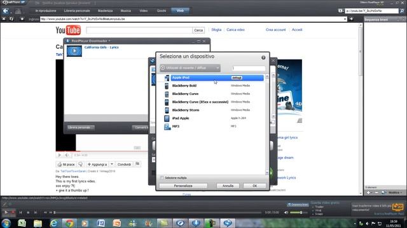Open the Aggiungi a dropdown arrow
Image resolution: width=407 pixels, height=228 pixels.
coord(112,165)
